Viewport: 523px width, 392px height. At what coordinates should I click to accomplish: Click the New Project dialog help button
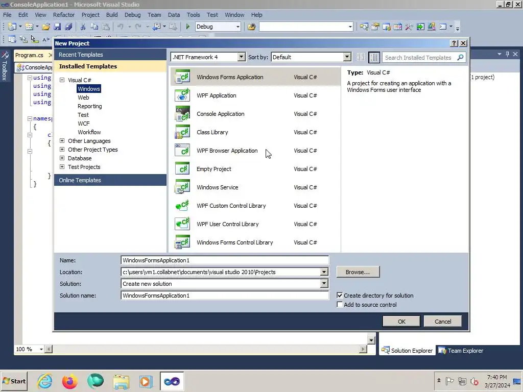pyautogui.click(x=454, y=43)
